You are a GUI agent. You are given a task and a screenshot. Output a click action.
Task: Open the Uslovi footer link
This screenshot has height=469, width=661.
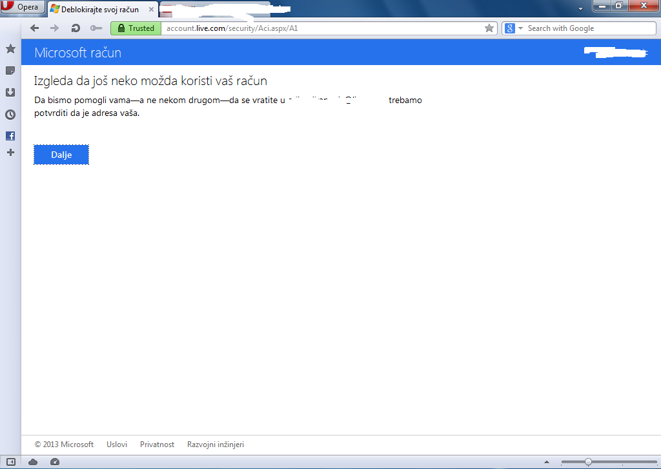pos(117,444)
